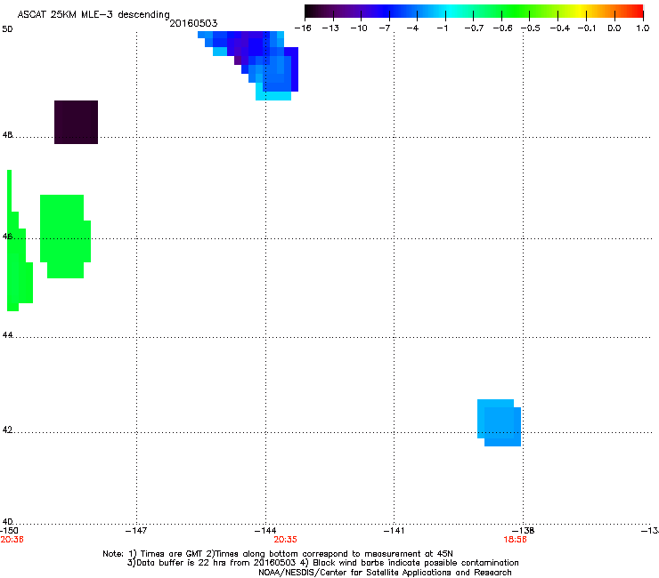Click the latitude label 48
Viewport: 659px width, 578px height.
pos(7,135)
